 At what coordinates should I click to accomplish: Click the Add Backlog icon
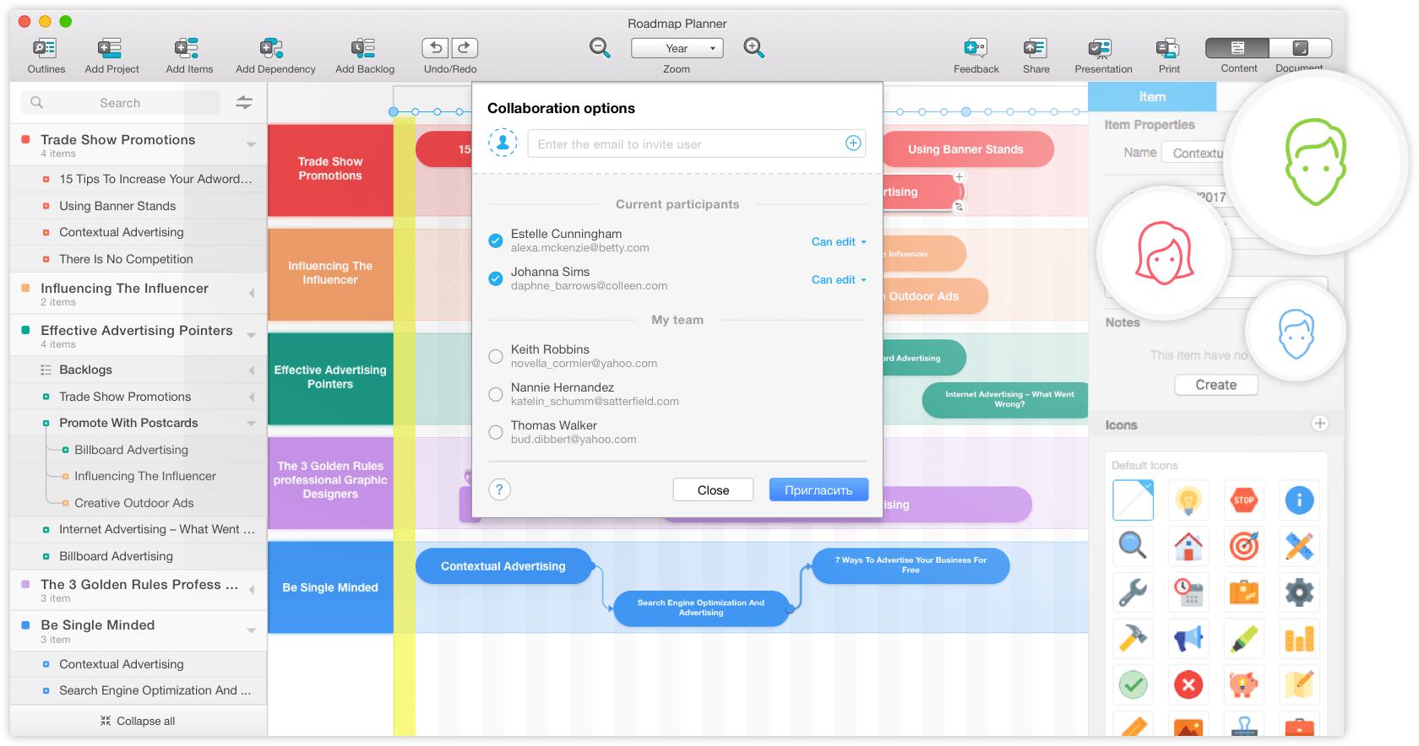(363, 49)
